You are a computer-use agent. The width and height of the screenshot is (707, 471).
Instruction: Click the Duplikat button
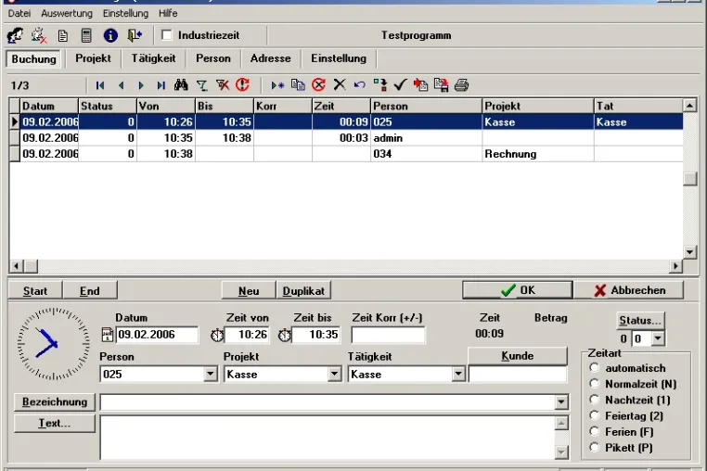pyautogui.click(x=303, y=291)
